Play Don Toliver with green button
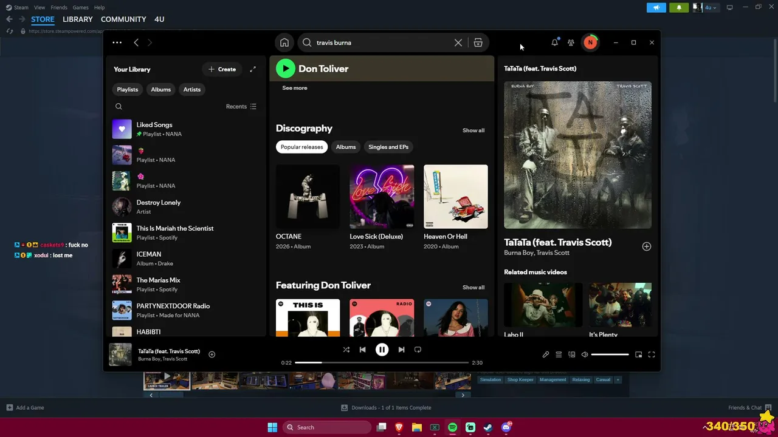Viewport: 778px width, 437px height. pyautogui.click(x=285, y=69)
